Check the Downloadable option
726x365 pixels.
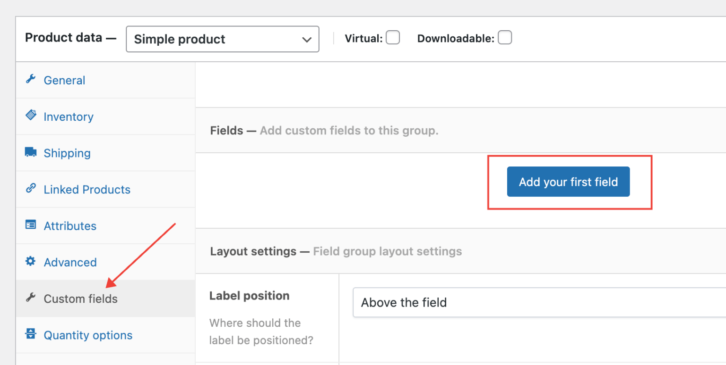tap(505, 37)
